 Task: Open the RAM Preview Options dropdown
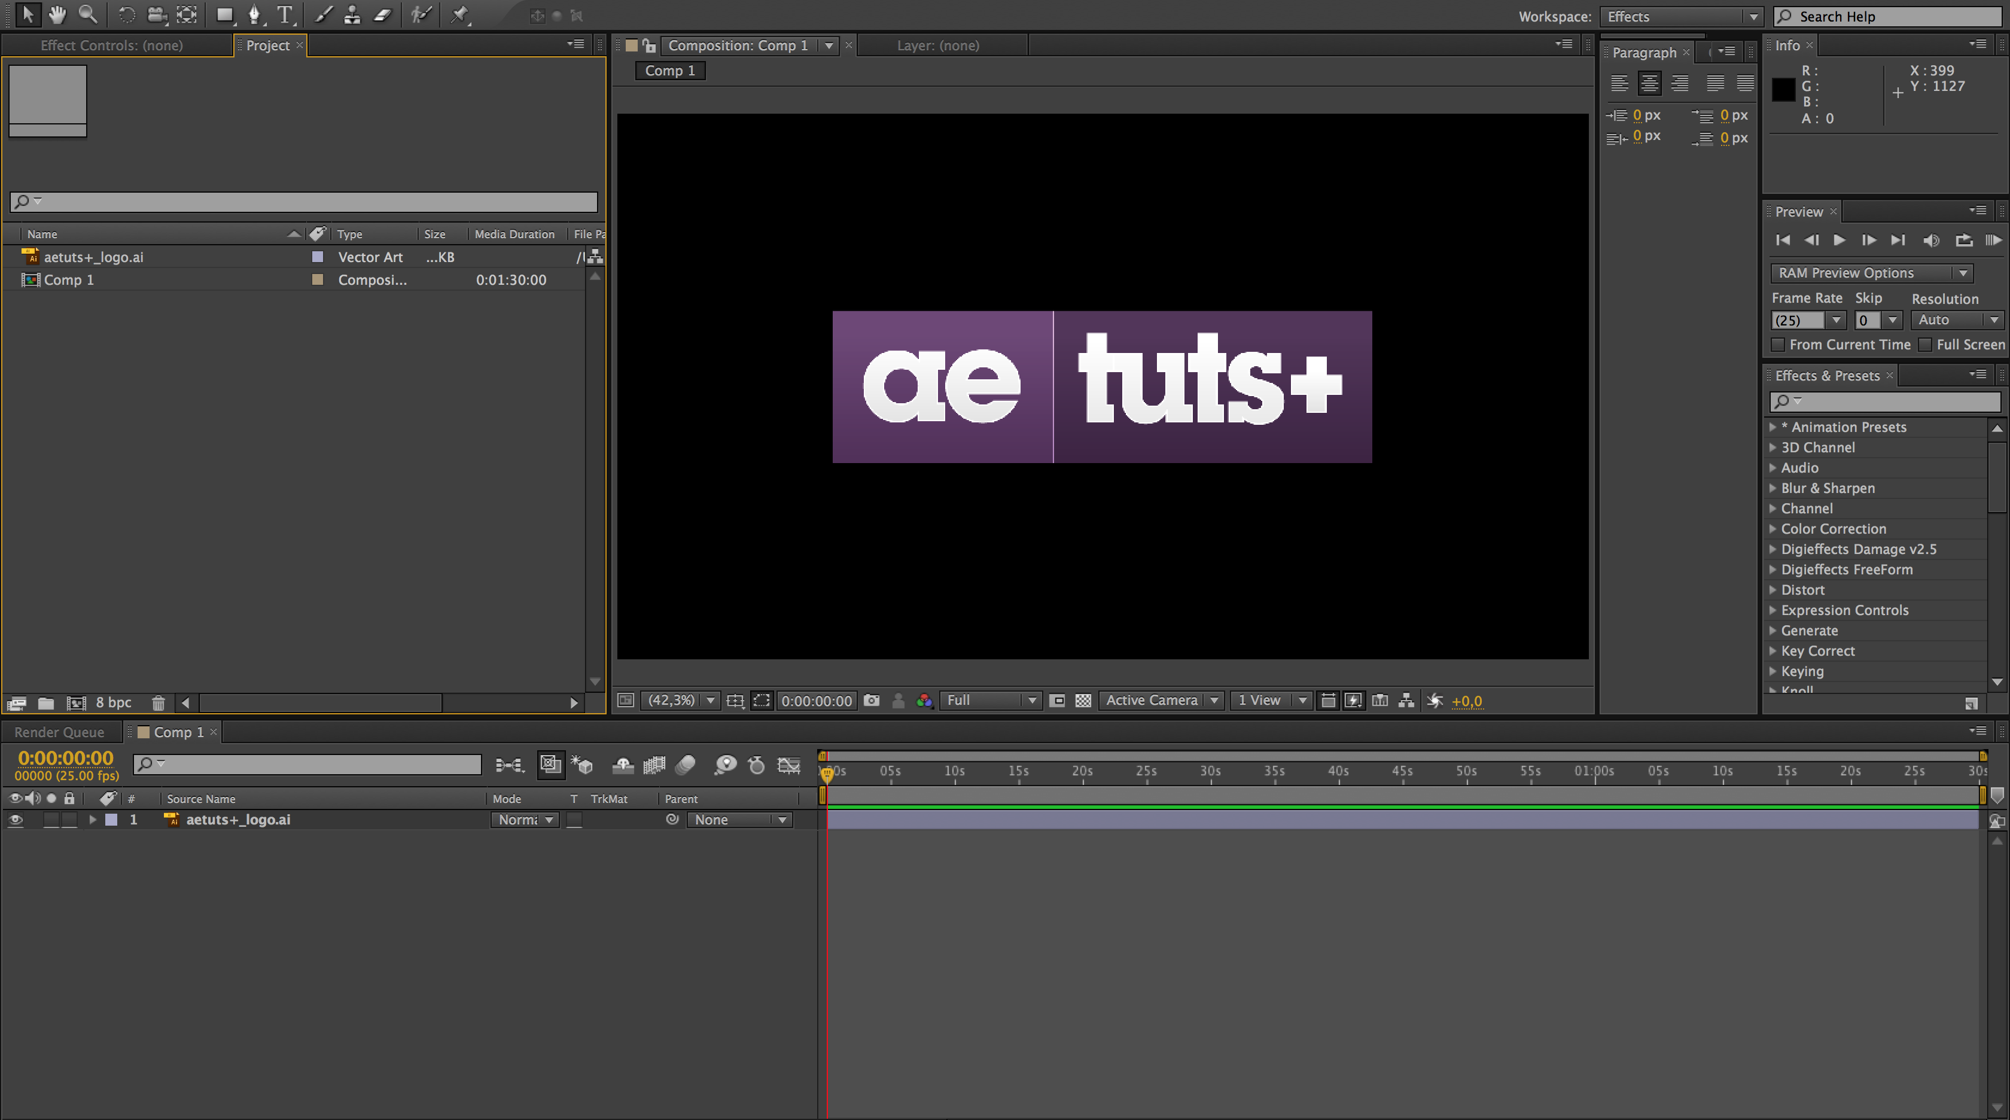click(x=1872, y=272)
